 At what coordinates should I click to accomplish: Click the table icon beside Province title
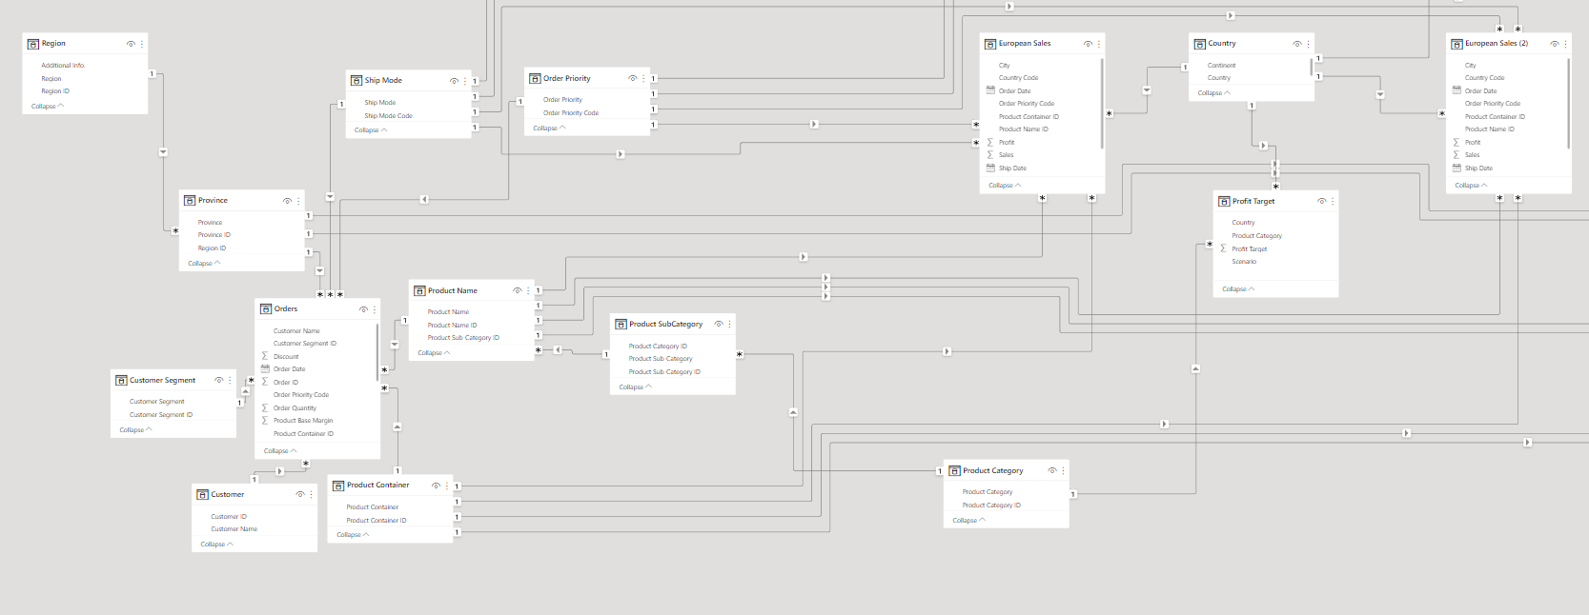point(190,201)
